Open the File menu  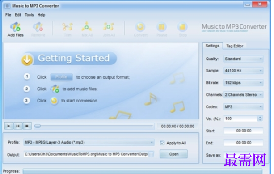(8, 15)
